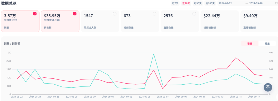
Task: Select the 3.57万 销量 card
Action: (x=20, y=21)
